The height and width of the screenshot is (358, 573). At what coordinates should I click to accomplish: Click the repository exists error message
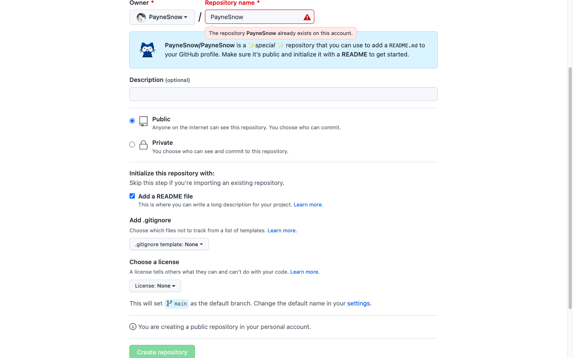point(280,33)
